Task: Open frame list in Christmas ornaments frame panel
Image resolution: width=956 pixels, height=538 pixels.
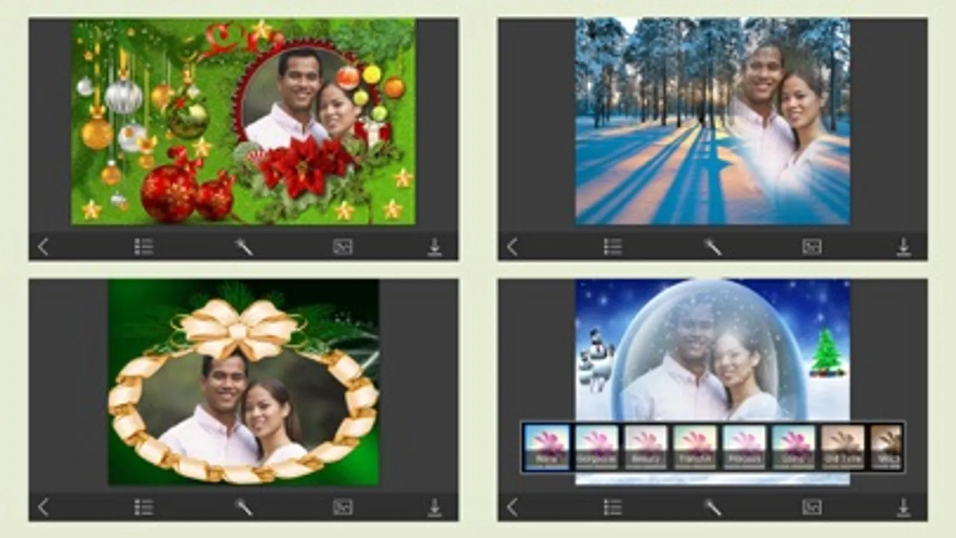Action: (x=143, y=246)
